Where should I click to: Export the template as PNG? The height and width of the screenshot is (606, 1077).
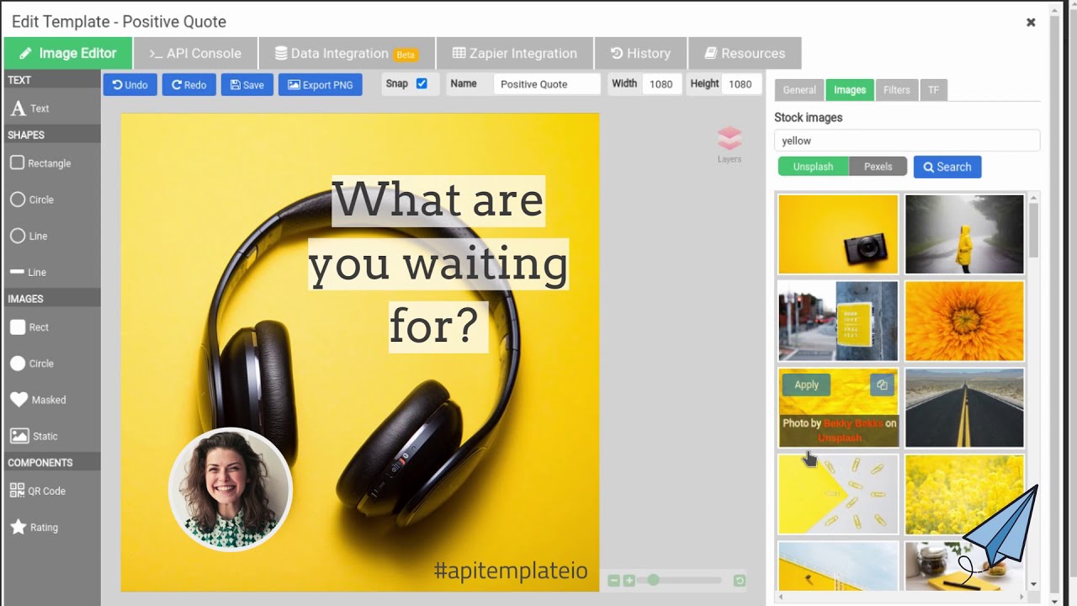click(x=320, y=85)
